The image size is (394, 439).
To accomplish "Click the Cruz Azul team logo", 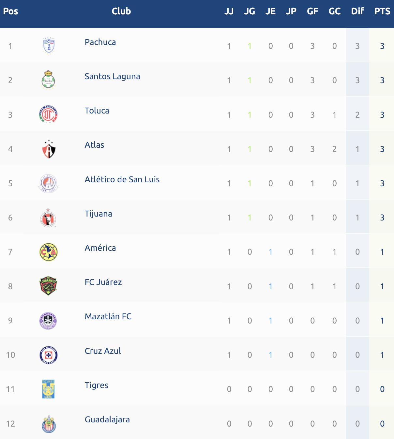I will (x=49, y=355).
